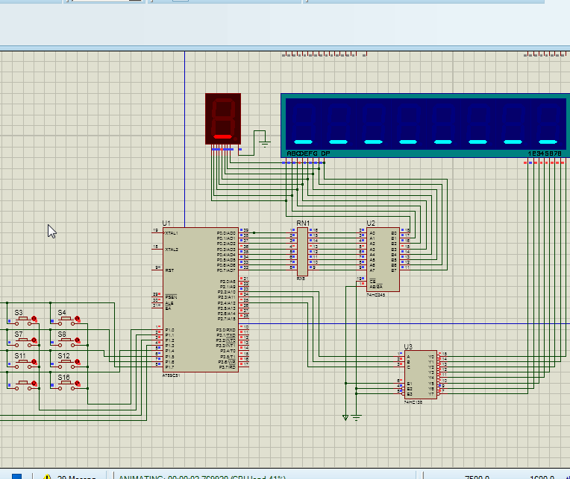Click push button S11 actuator

pos(23,362)
